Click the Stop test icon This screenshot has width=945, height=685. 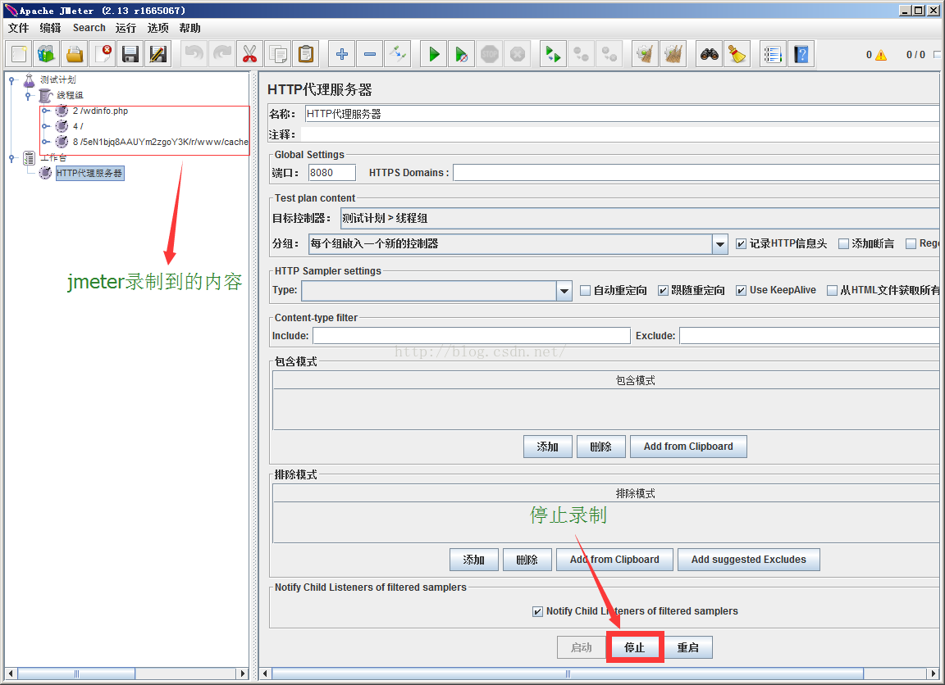click(x=490, y=54)
